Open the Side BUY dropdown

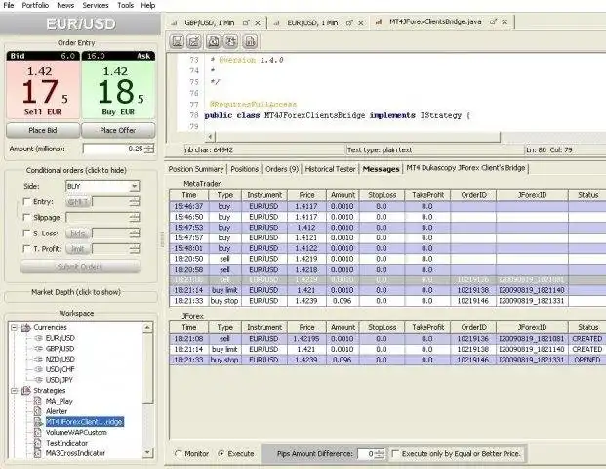coord(133,186)
